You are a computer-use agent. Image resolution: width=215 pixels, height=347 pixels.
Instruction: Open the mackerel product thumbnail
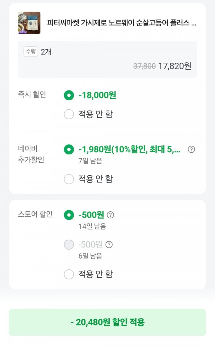29,23
